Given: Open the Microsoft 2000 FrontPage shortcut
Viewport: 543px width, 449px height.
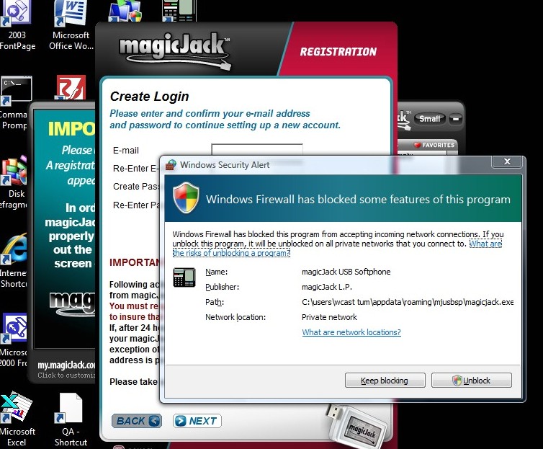Looking at the screenshot, I should 14,341.
